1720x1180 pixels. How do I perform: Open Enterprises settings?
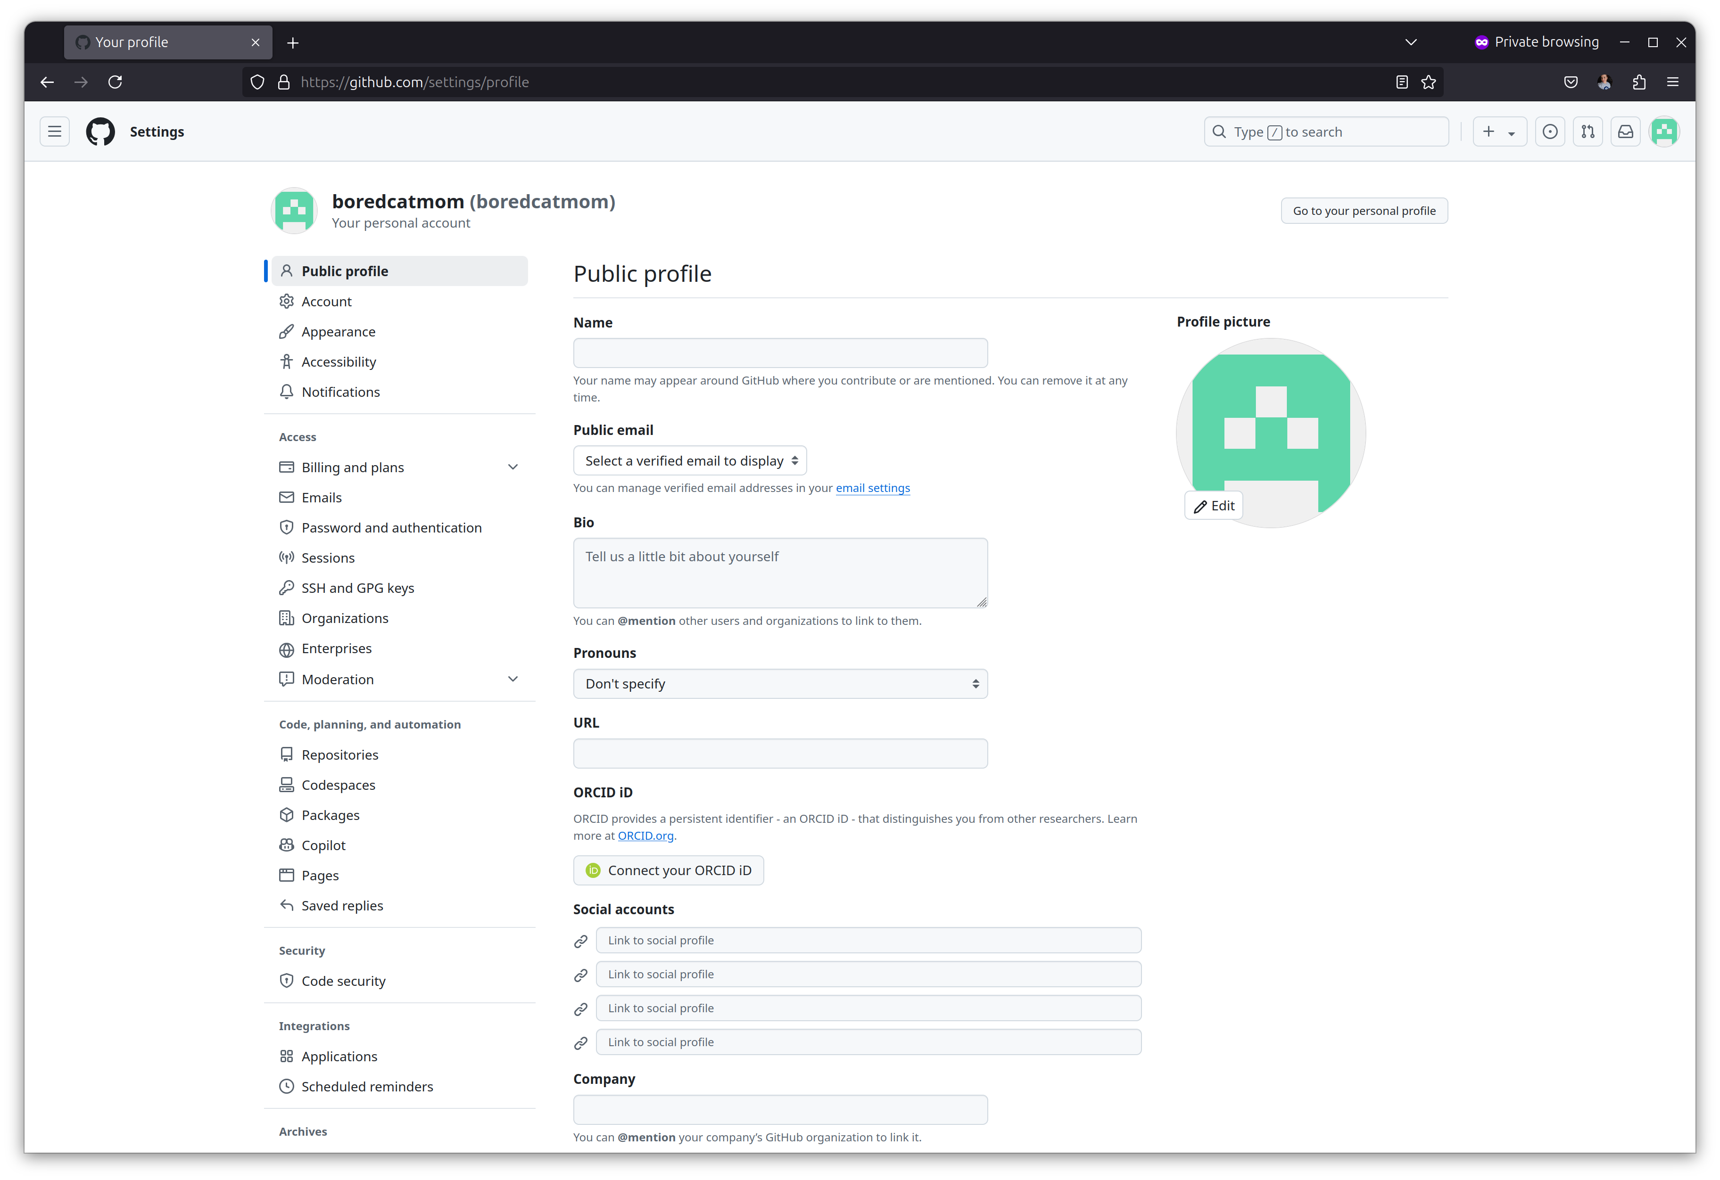point(399,648)
